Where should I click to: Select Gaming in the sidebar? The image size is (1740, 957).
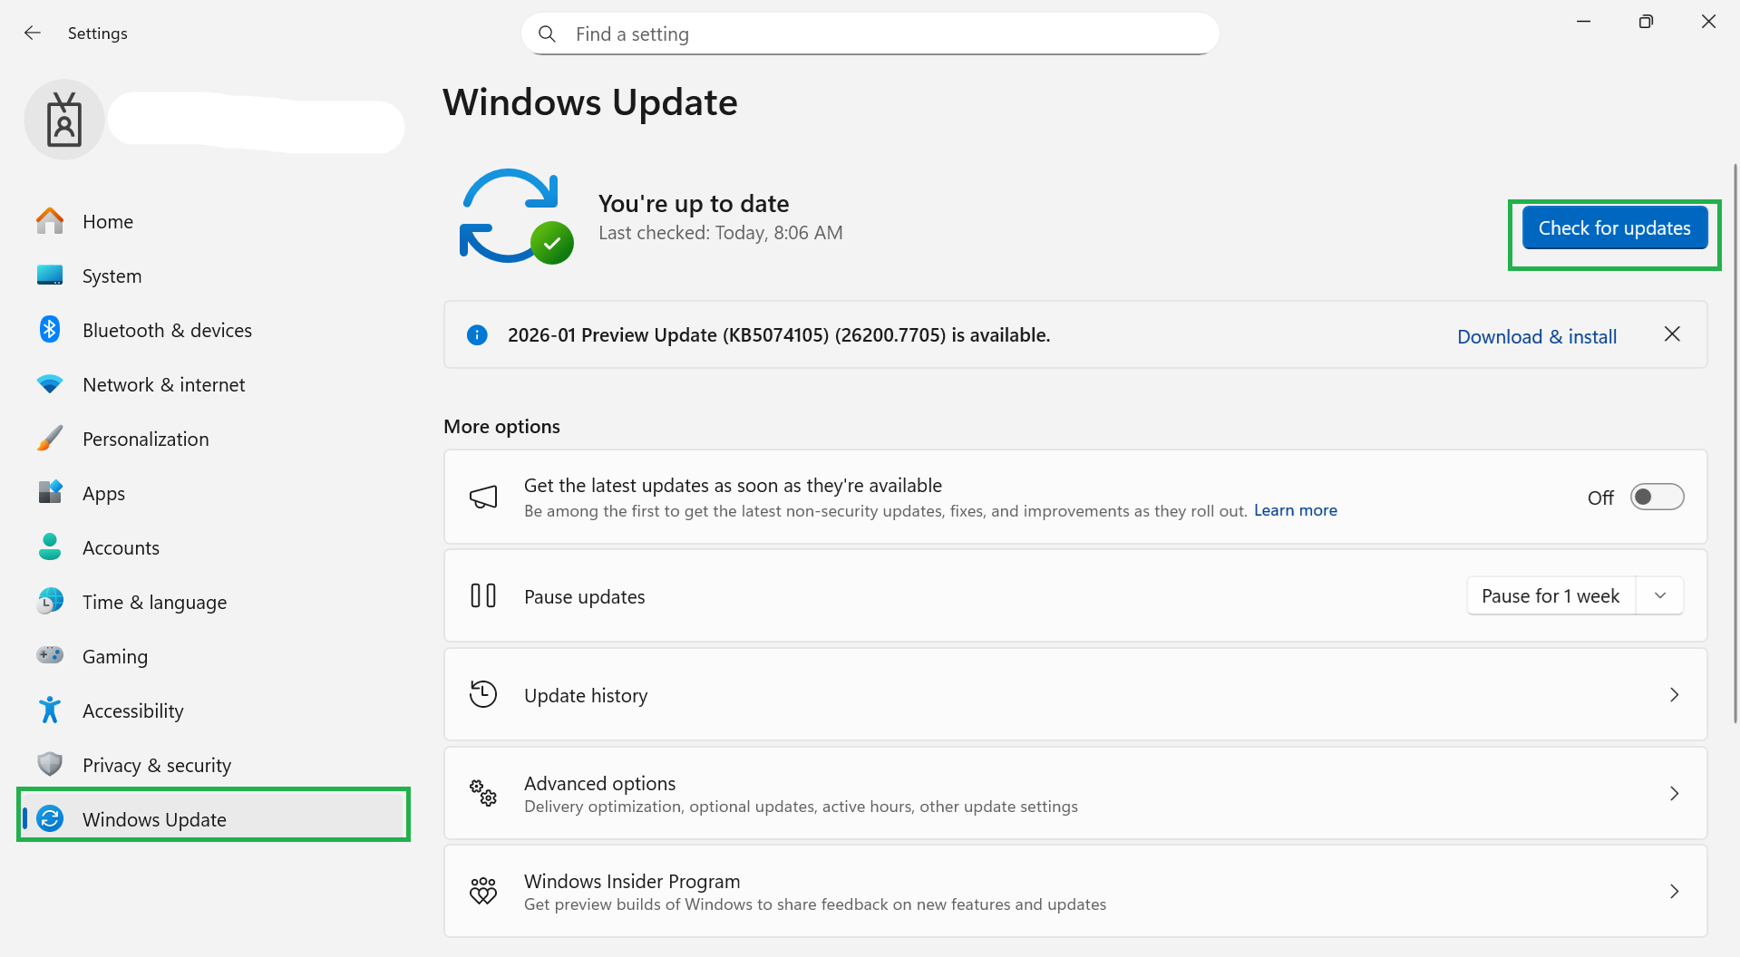coord(213,656)
